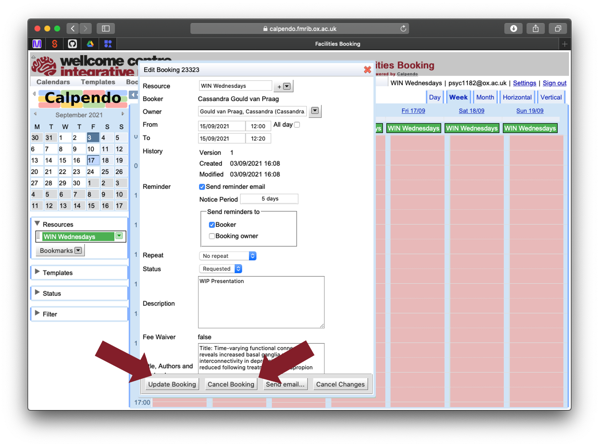This screenshot has height=447, width=599.
Task: Open the M bookmark favicon
Action: 37,44
